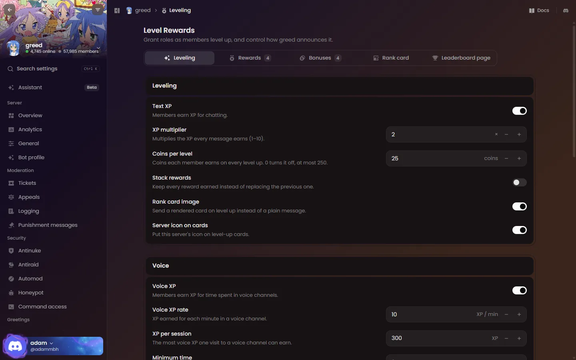
Task: Increase the Voice XP rate
Action: pyautogui.click(x=519, y=314)
